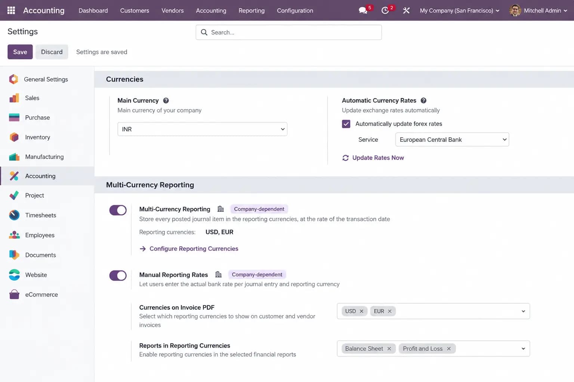Click arrow icon before Configure Reporting Currencies

click(142, 249)
